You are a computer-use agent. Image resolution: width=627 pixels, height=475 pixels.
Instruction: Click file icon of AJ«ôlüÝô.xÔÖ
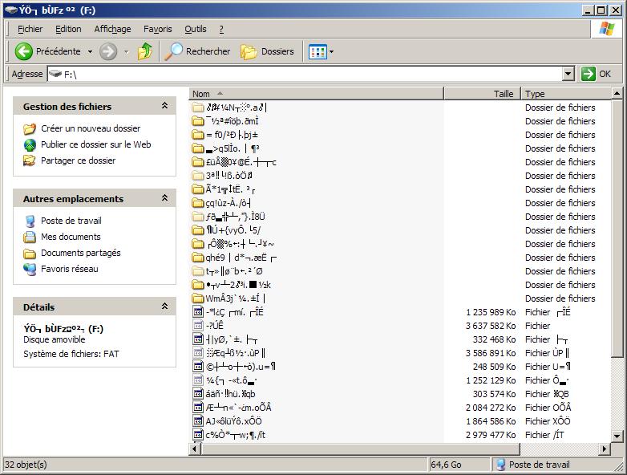198,421
